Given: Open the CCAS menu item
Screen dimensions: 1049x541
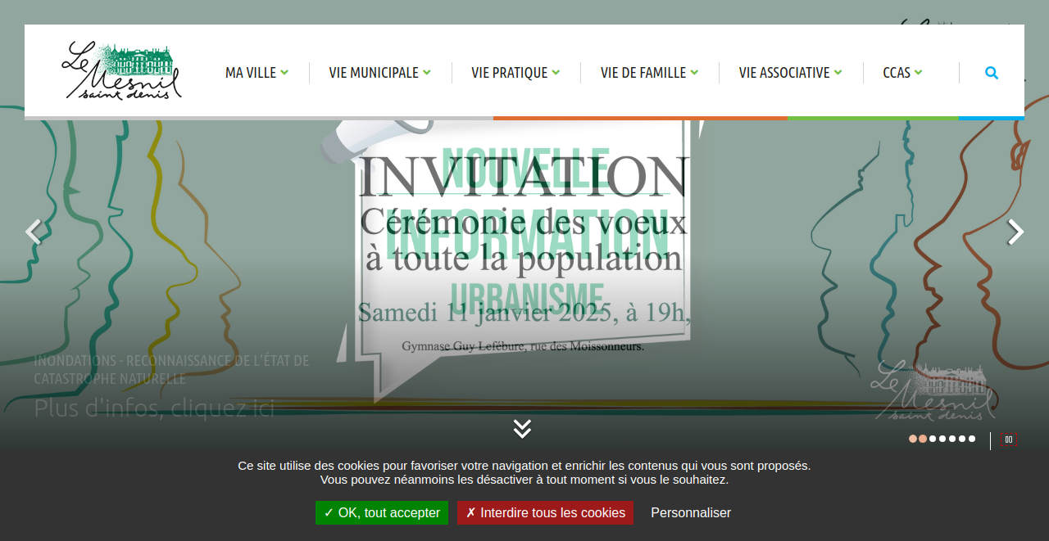Looking at the screenshot, I should click(x=902, y=73).
